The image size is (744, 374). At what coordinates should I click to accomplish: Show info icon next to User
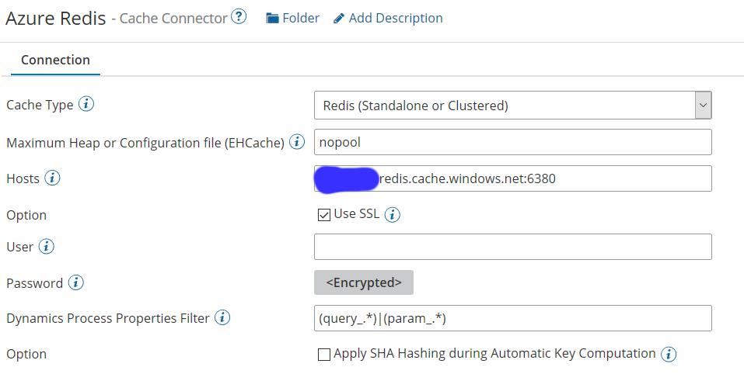click(46, 246)
